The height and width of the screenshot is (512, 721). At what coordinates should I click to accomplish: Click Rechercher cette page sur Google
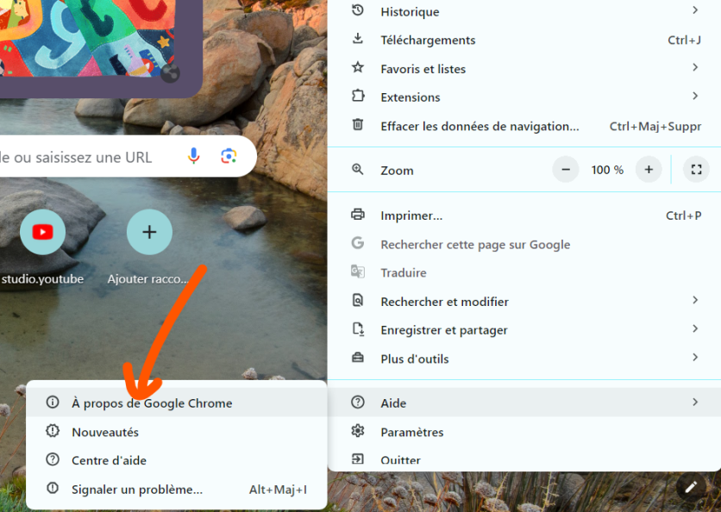click(524, 244)
